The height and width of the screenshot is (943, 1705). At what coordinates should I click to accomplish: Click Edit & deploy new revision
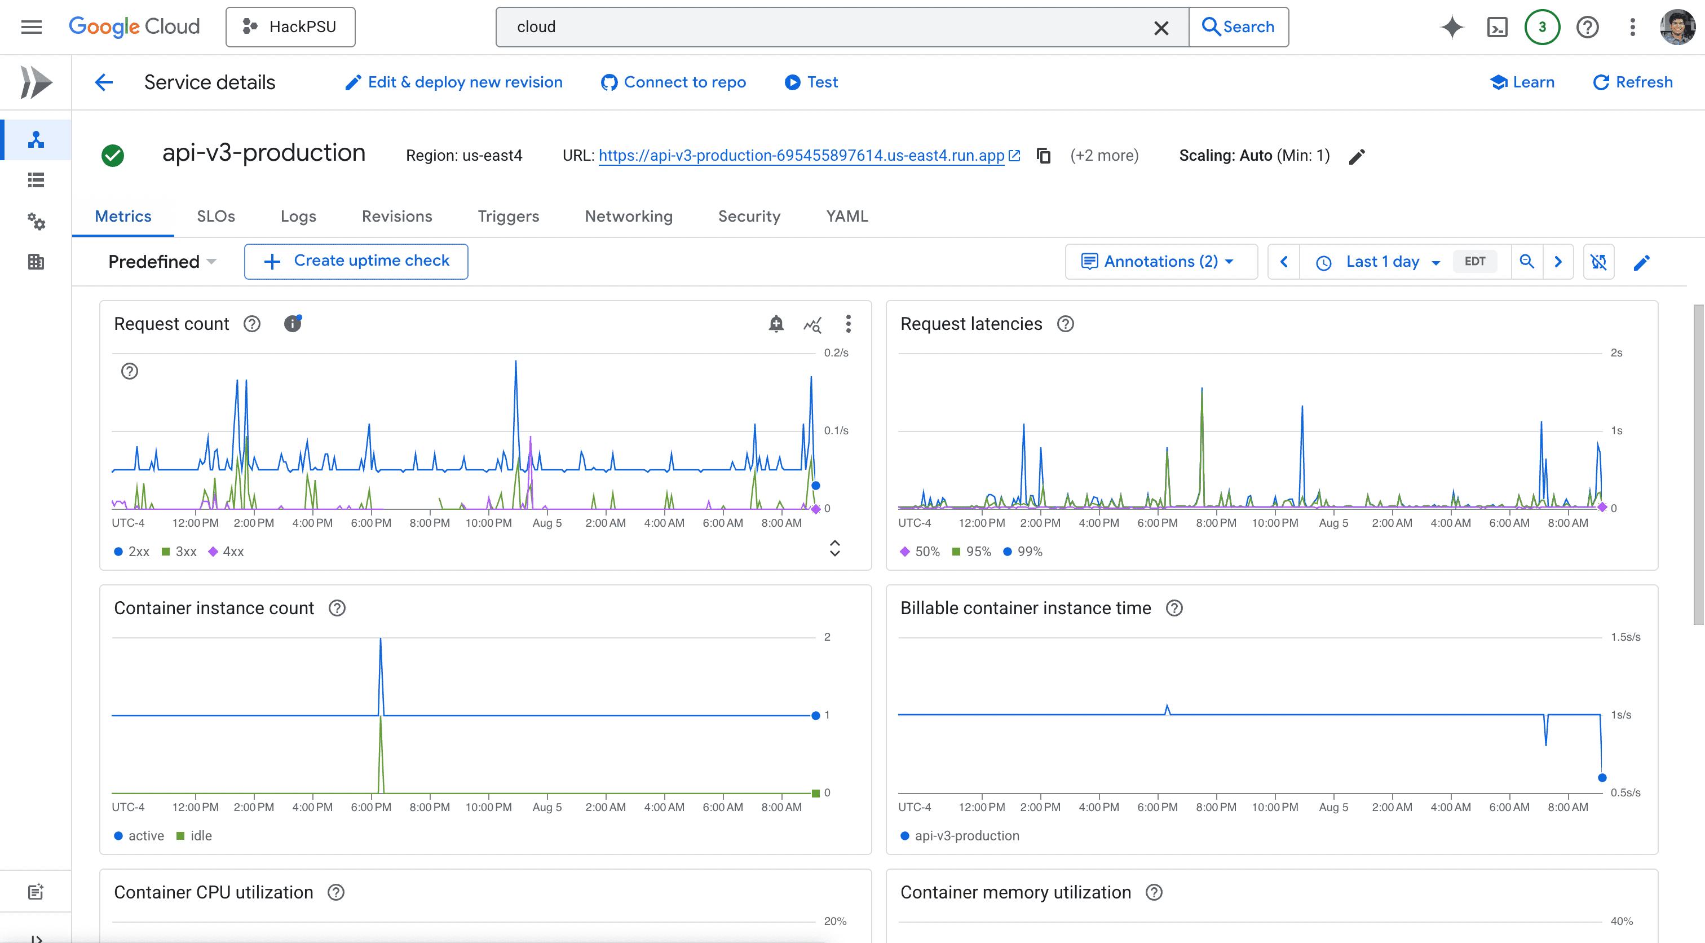[x=453, y=82]
